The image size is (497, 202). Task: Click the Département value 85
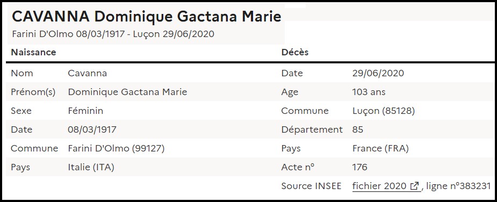click(357, 129)
